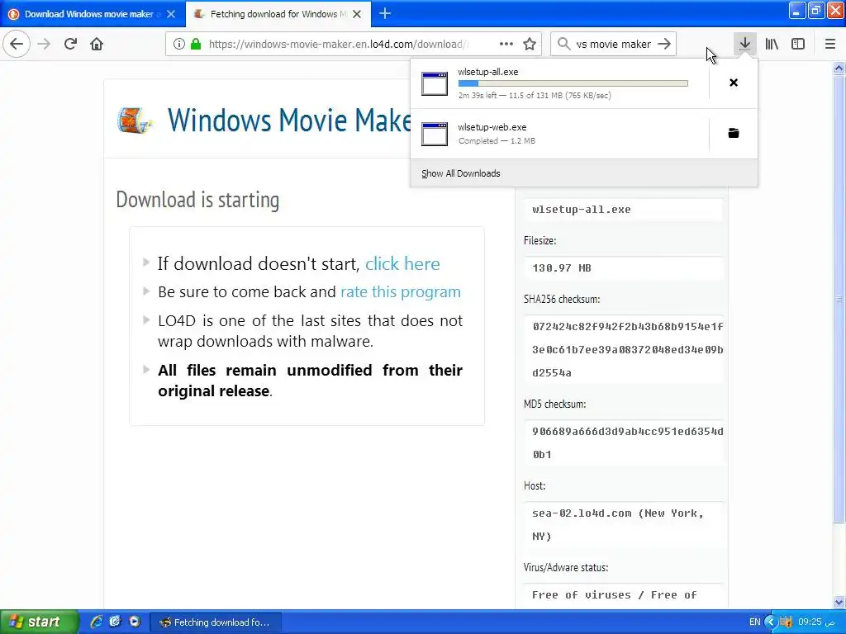Open the Firefox hamburger menu
The width and height of the screenshot is (846, 634).
(x=829, y=44)
